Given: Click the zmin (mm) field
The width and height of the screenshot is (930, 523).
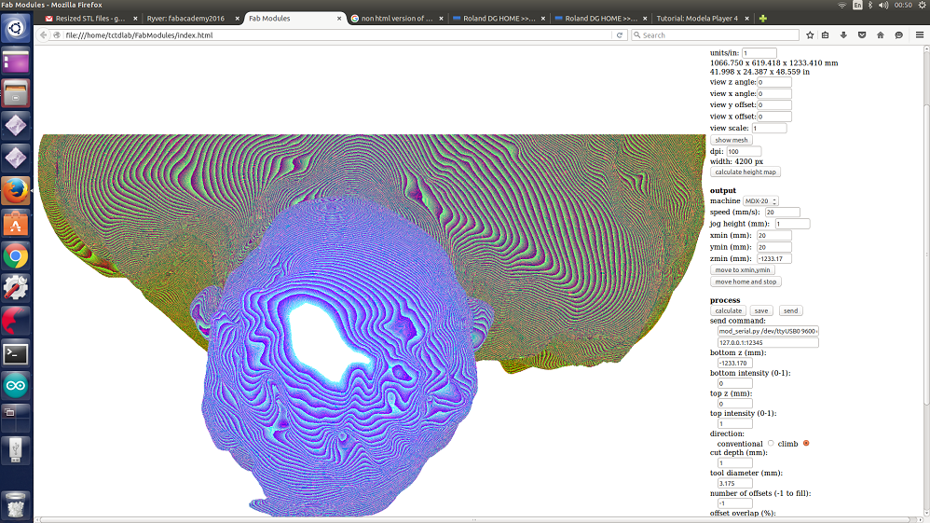Looking at the screenshot, I should click(774, 259).
